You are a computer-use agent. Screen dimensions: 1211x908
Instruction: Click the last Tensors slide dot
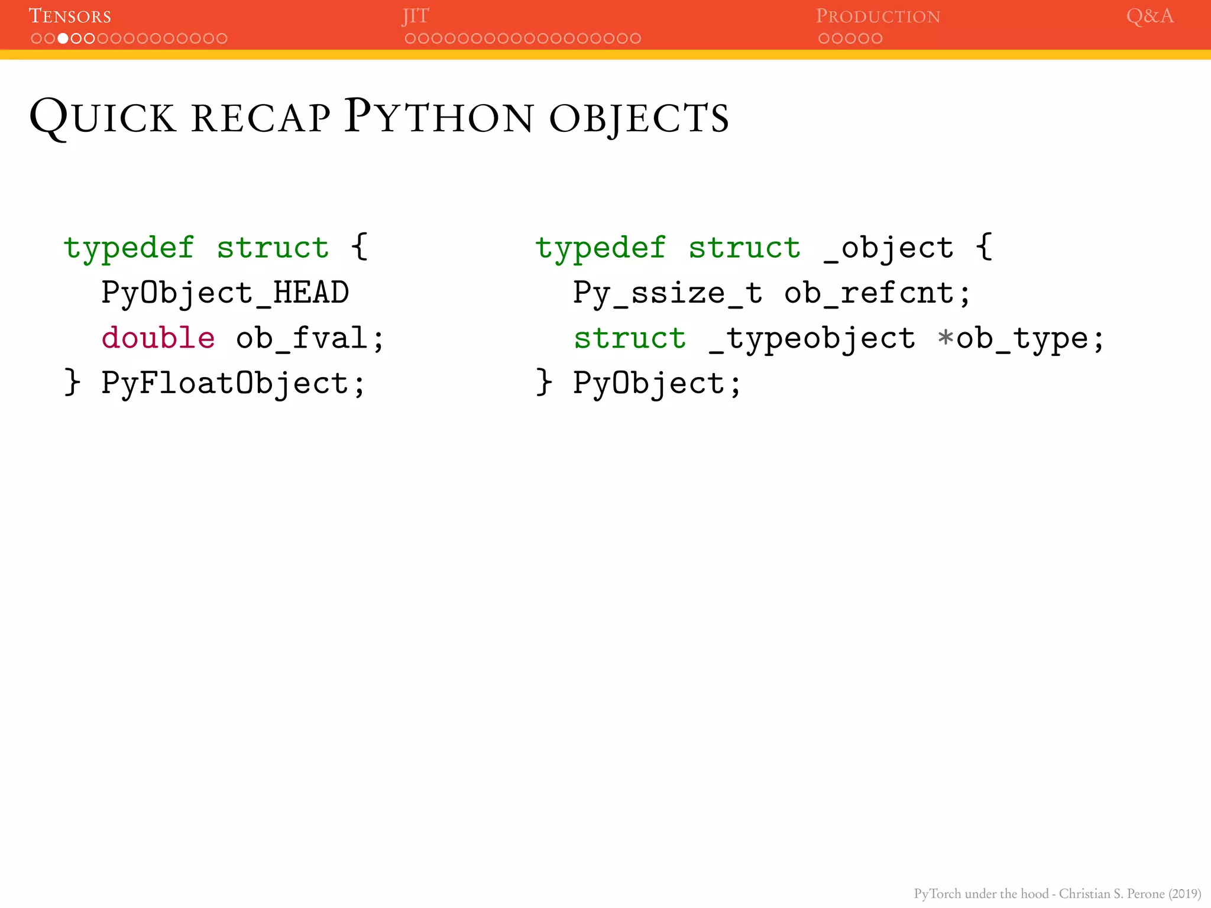[222, 38]
